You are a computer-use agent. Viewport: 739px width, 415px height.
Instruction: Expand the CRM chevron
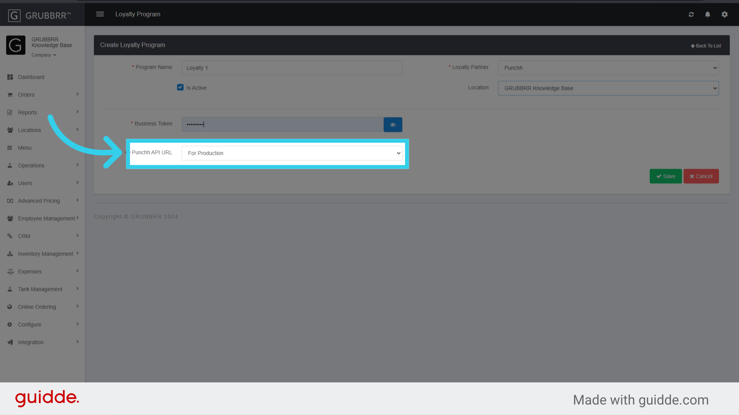click(x=77, y=236)
